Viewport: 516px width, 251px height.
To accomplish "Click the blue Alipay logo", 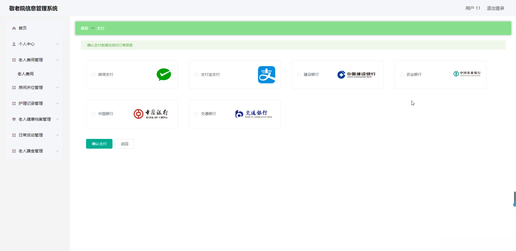I will (266, 75).
